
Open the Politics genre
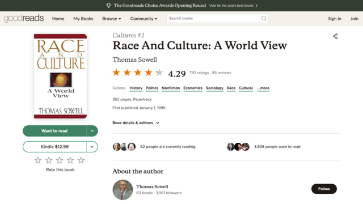[152, 88]
